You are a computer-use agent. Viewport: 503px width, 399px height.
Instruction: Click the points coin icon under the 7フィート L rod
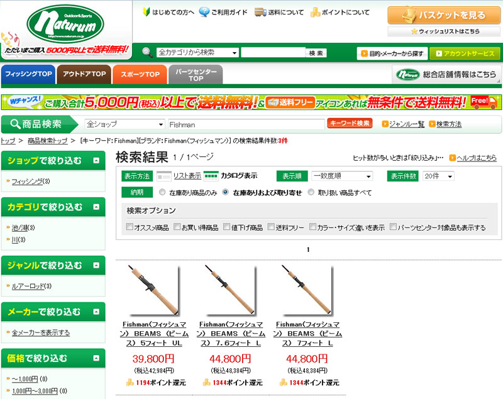click(284, 382)
